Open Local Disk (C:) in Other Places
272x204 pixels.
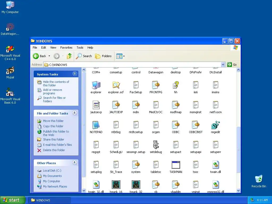point(52,171)
